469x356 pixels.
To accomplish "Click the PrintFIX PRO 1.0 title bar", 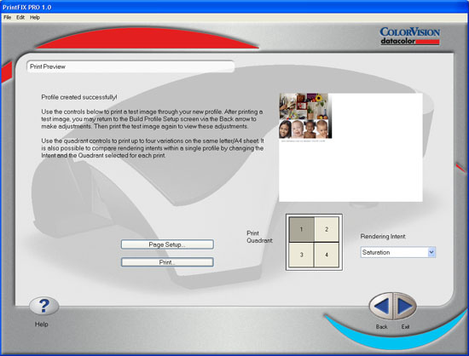I will tap(234, 7).
